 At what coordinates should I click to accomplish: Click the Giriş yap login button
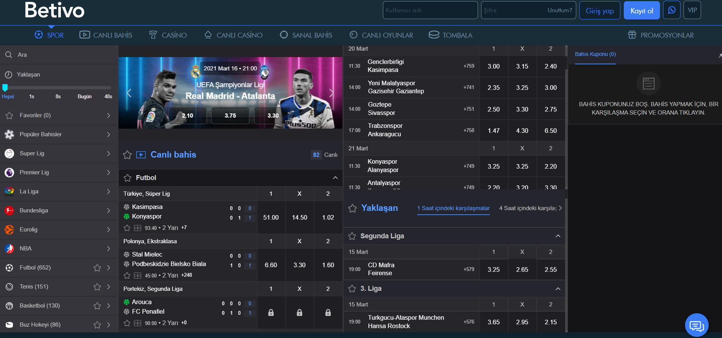tap(599, 10)
